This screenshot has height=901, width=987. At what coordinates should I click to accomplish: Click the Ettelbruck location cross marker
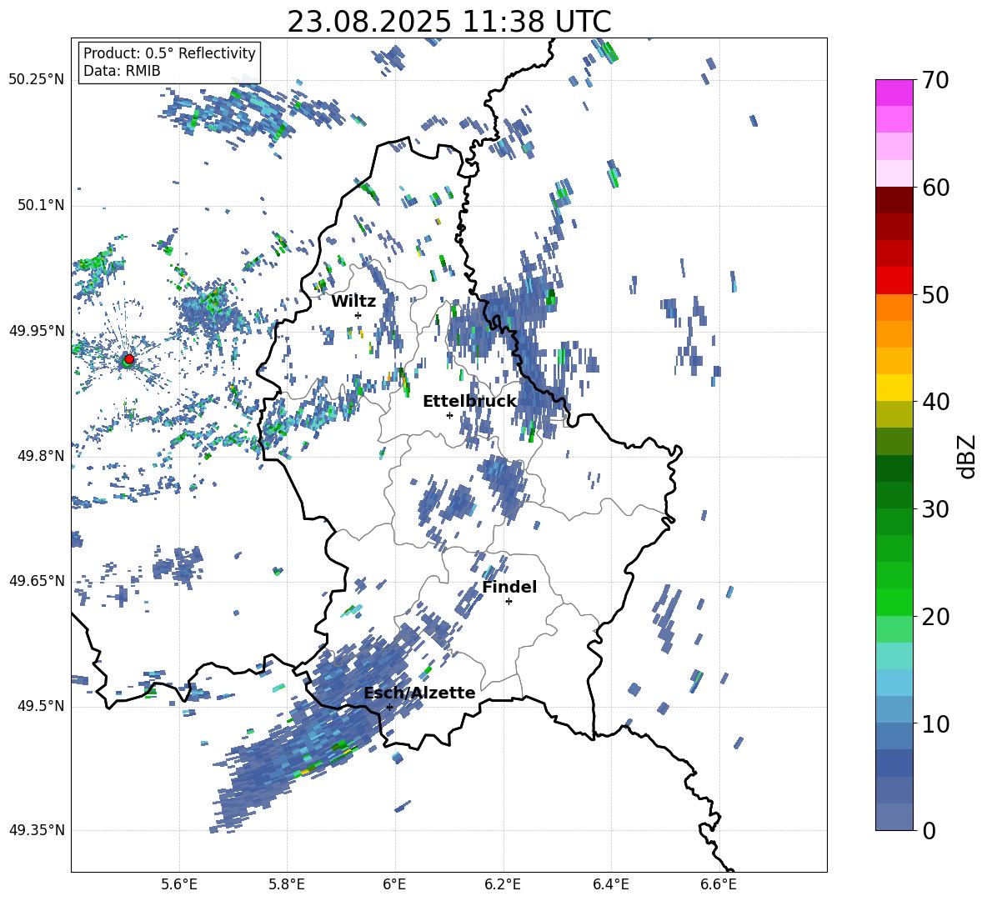pos(449,415)
